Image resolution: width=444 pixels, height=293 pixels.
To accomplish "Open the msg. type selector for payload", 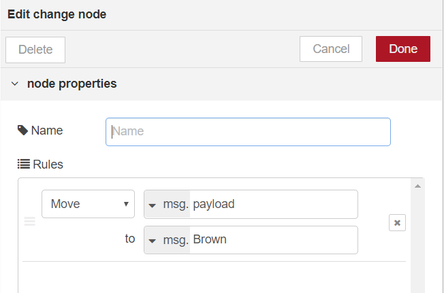I will click(167, 204).
